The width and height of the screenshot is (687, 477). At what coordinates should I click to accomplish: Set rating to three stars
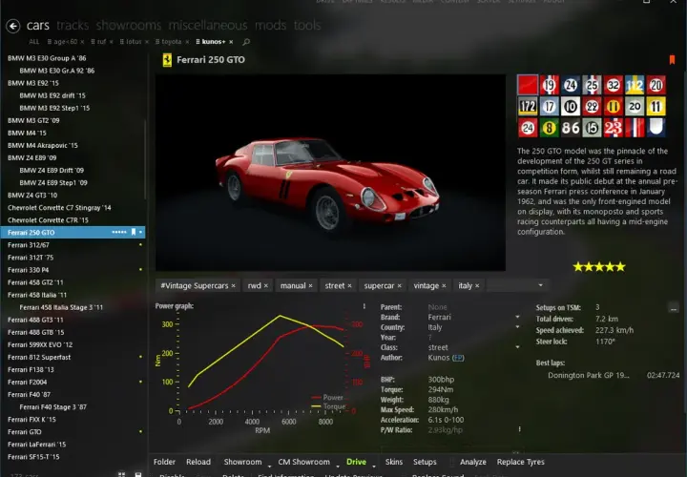tap(599, 266)
